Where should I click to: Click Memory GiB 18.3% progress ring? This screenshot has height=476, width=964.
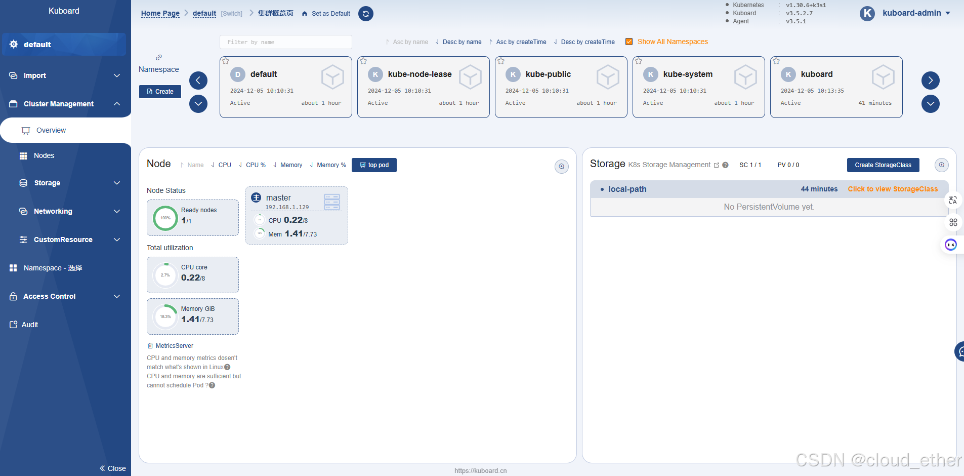[165, 316]
